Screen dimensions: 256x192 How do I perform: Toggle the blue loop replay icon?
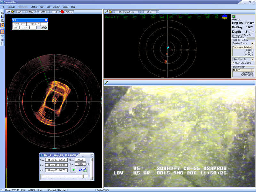point(80,170)
